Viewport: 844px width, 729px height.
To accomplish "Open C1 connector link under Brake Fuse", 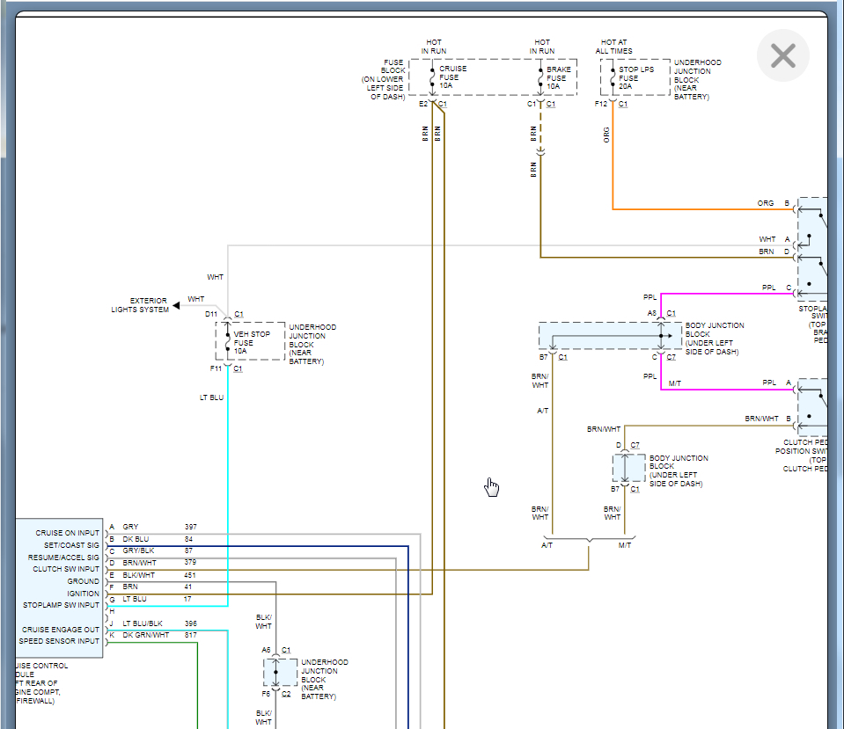I will click(551, 105).
